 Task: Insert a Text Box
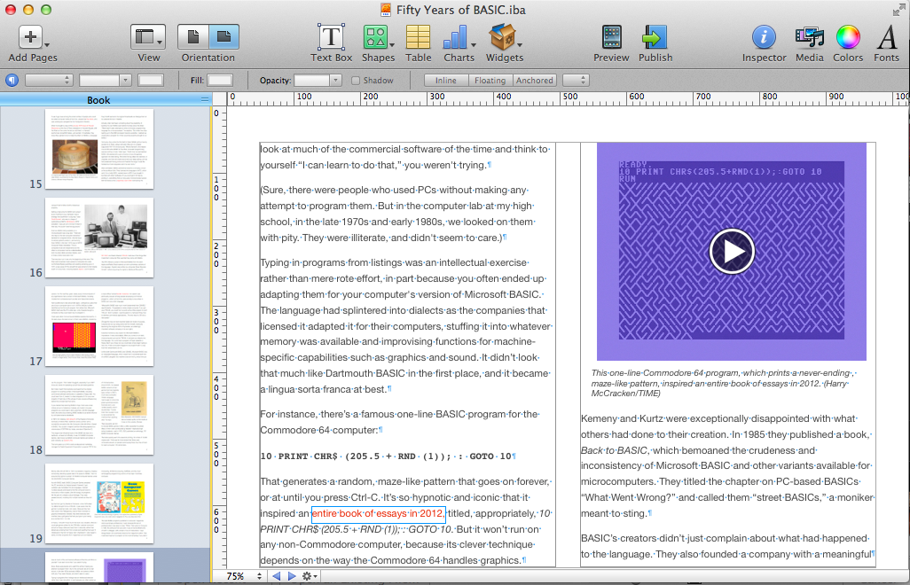tap(331, 37)
